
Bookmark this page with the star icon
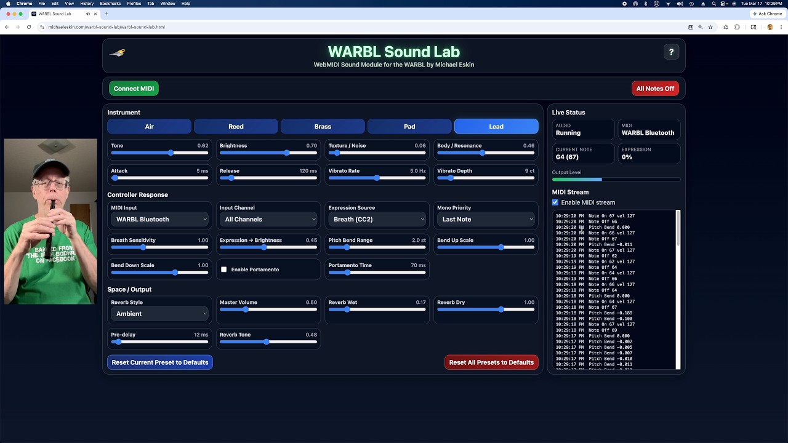(710, 27)
